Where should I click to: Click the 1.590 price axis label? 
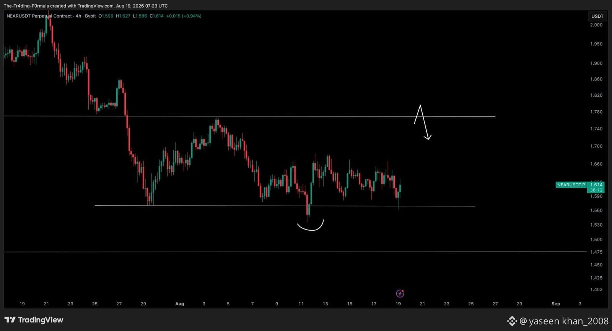tap(596, 196)
